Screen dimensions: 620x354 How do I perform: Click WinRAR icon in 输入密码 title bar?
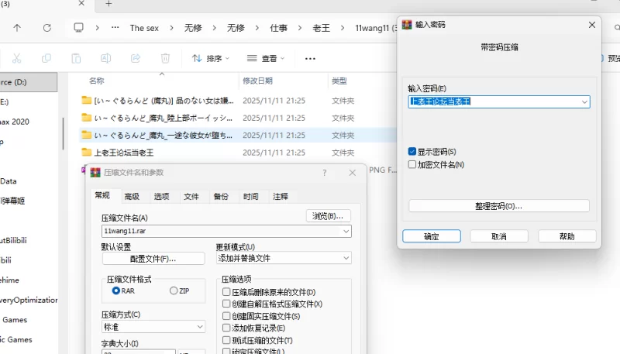point(407,25)
